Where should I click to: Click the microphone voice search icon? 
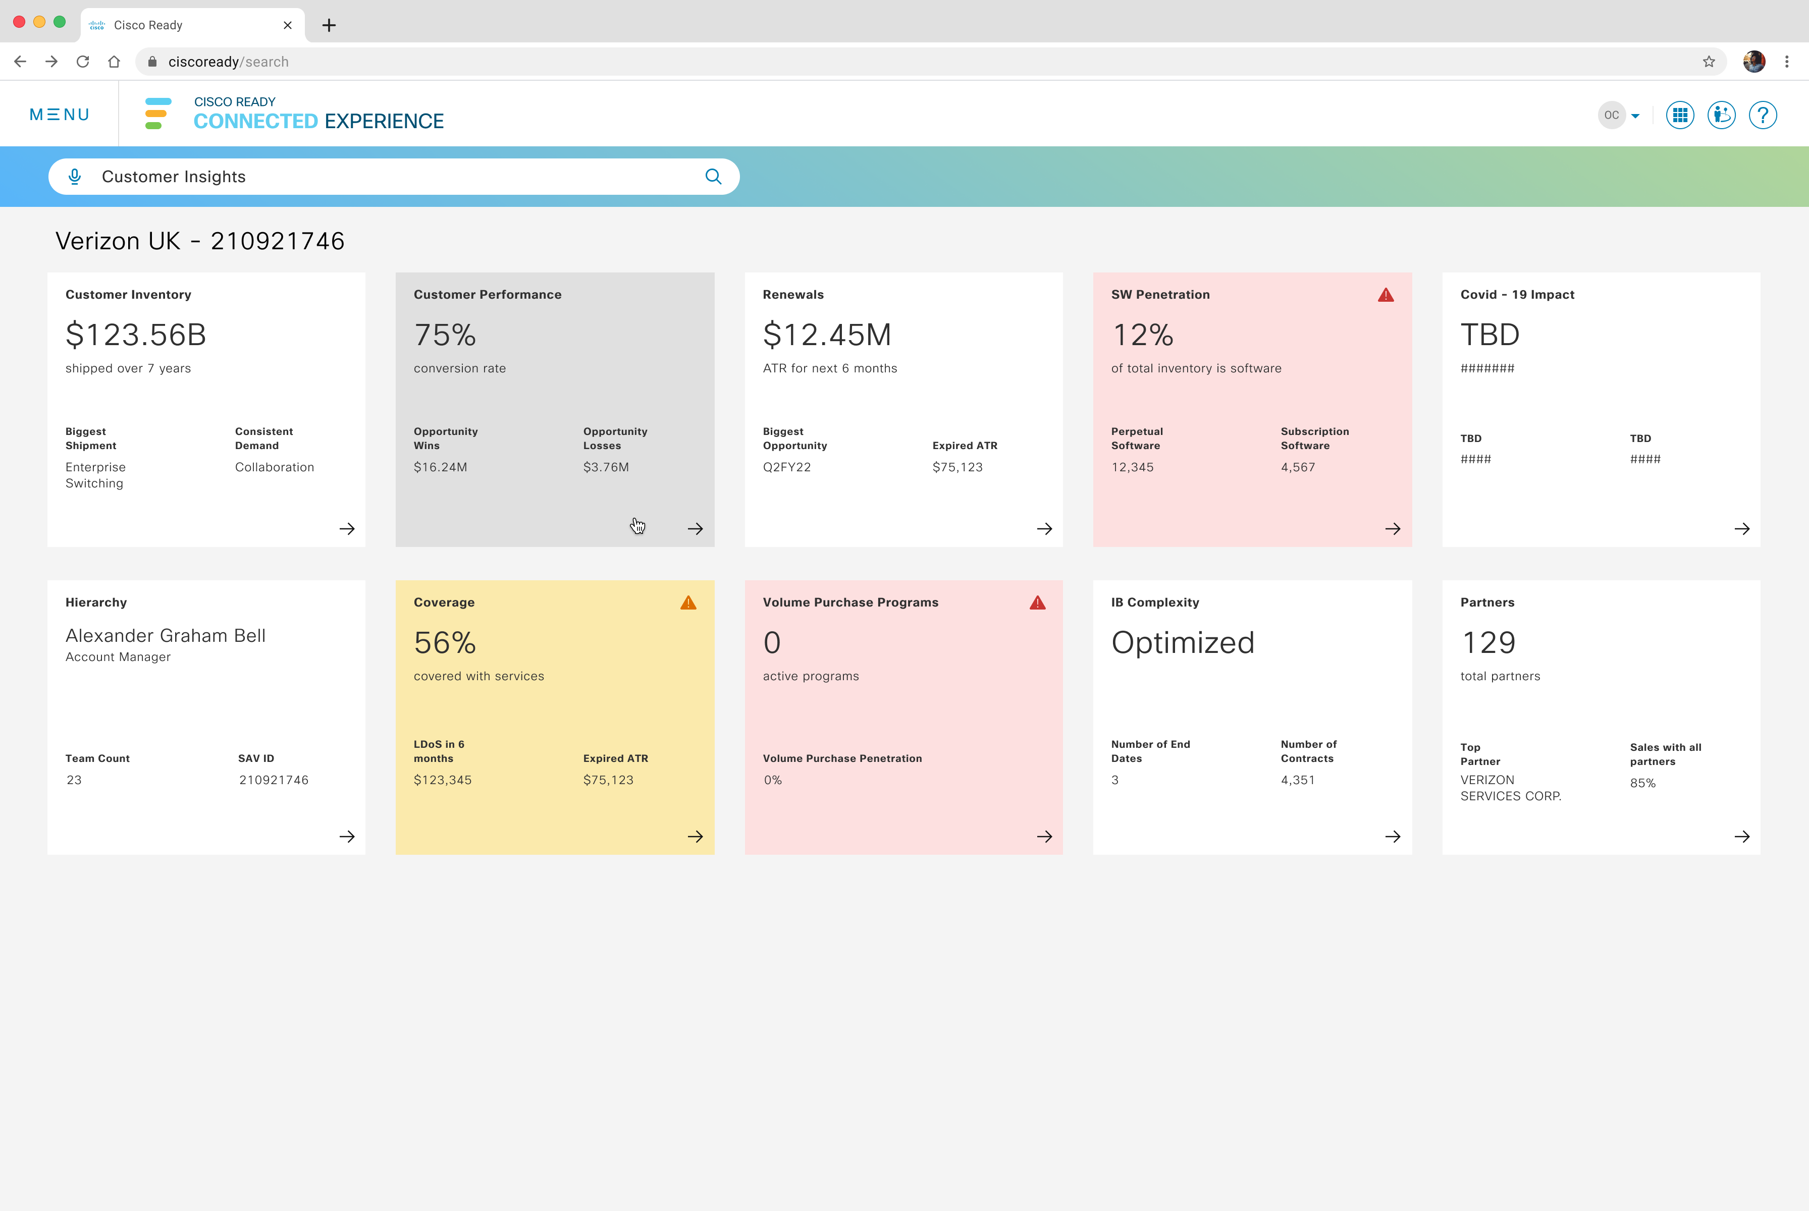click(x=75, y=177)
